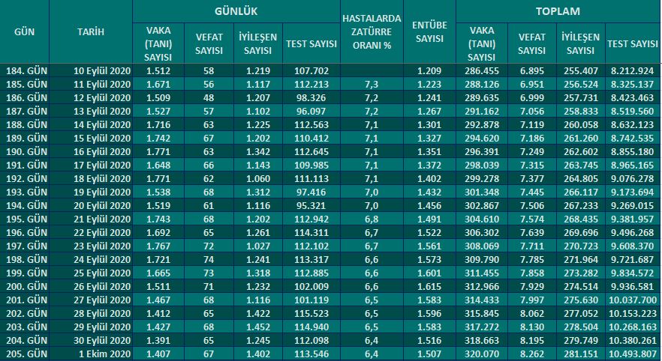Select the 200. GÜN row label

pyautogui.click(x=26, y=286)
